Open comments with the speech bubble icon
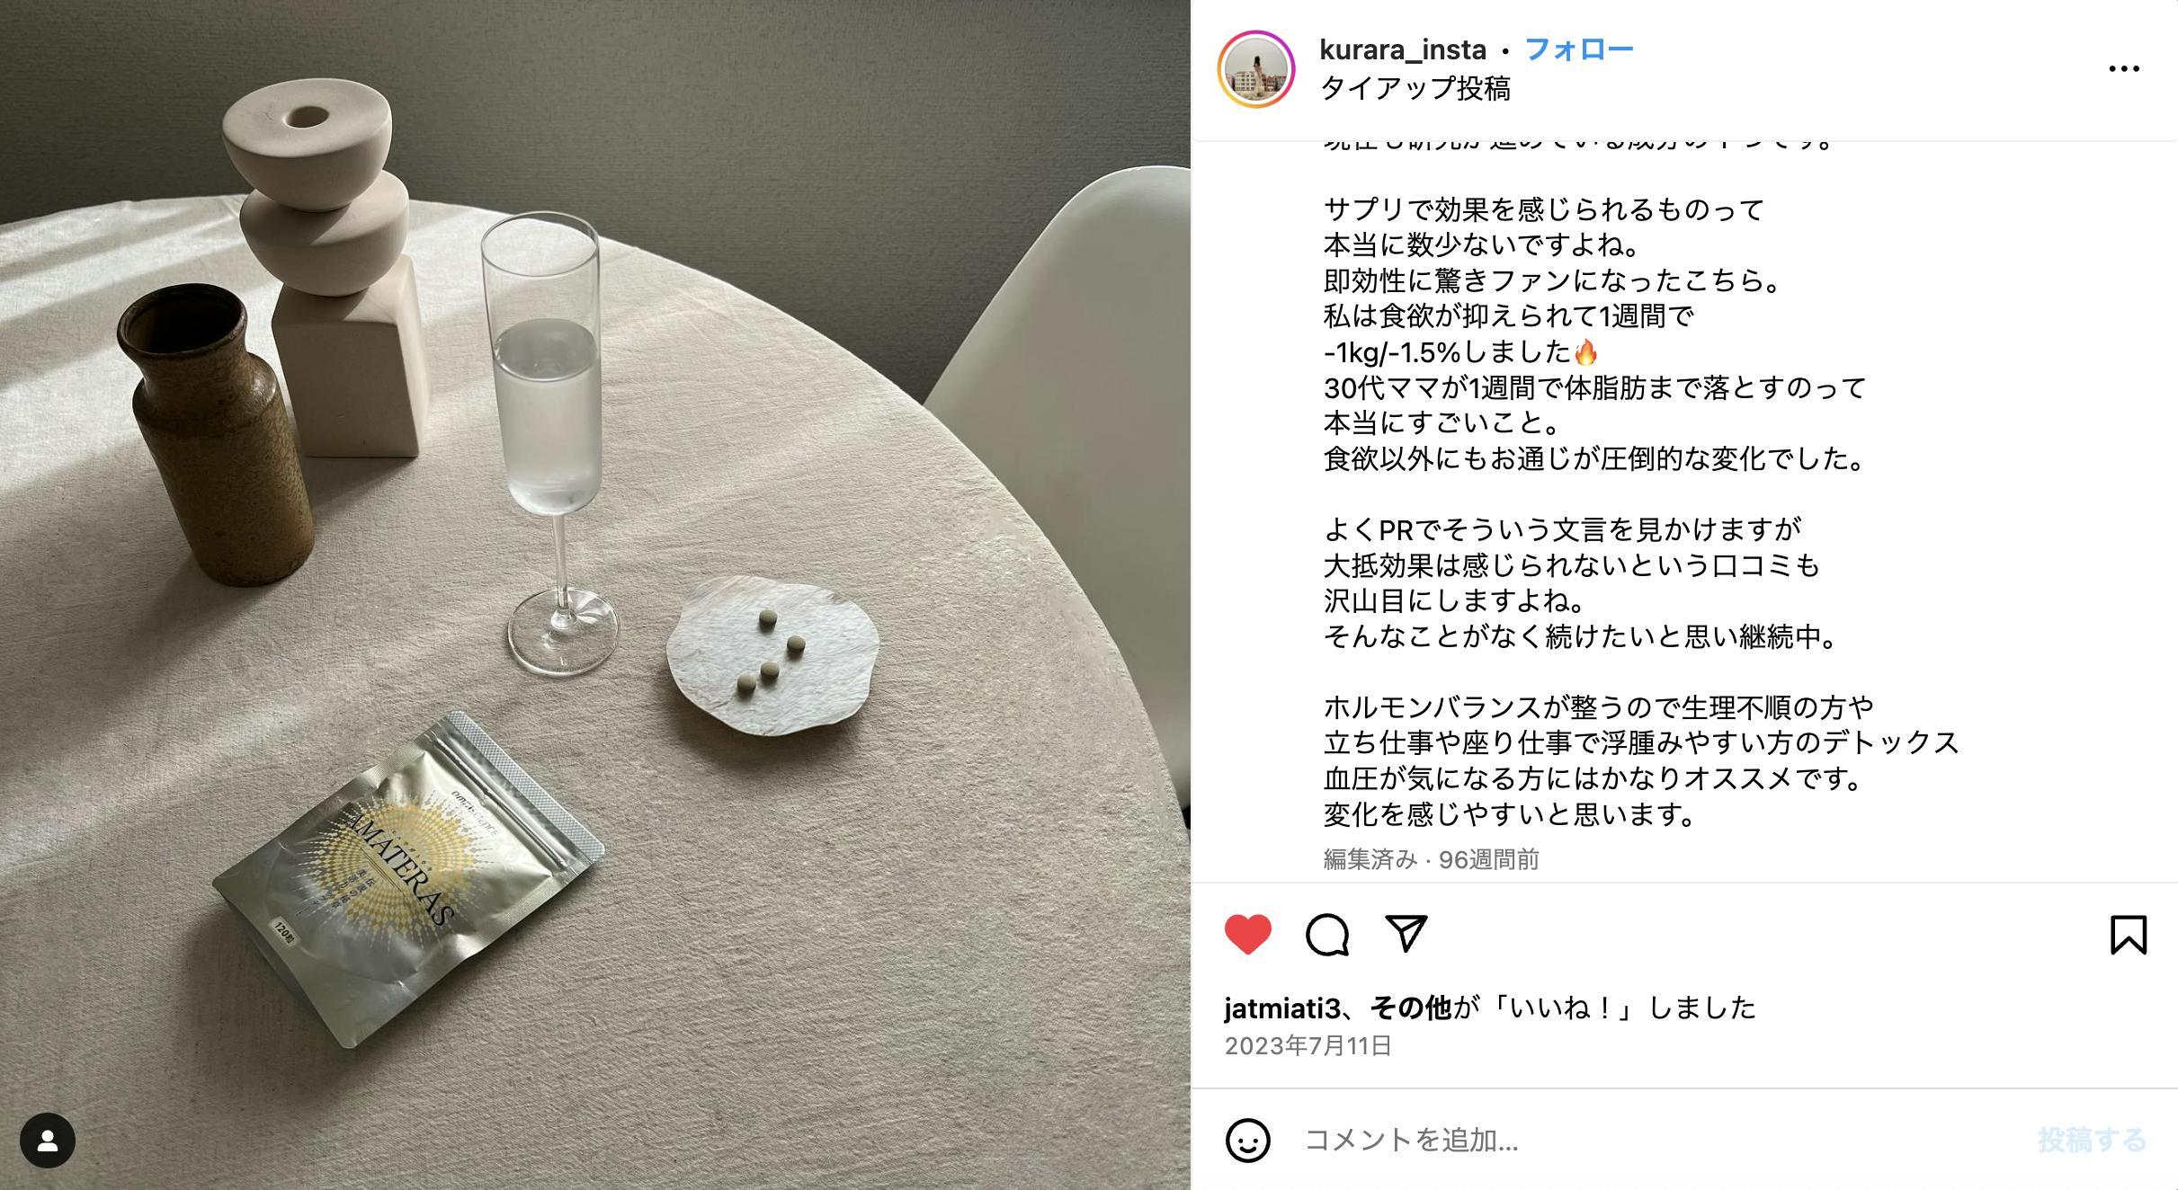 click(x=1326, y=935)
